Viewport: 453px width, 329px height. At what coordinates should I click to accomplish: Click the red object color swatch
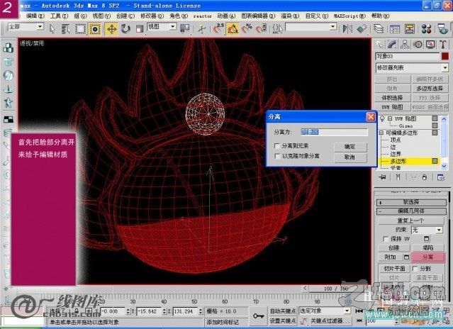[445, 56]
